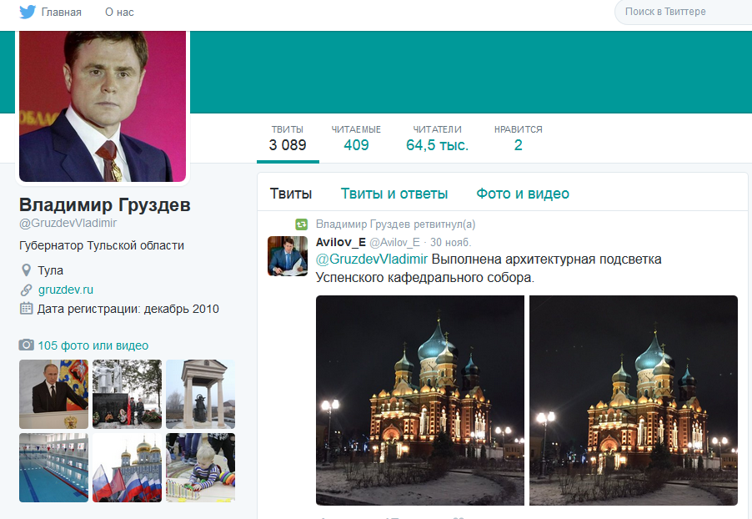
Task: Switch to the Твиты и ответы tab
Action: [394, 194]
